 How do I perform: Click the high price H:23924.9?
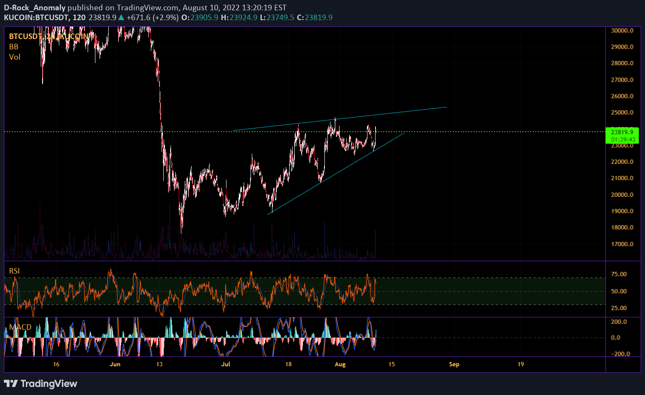(239, 18)
